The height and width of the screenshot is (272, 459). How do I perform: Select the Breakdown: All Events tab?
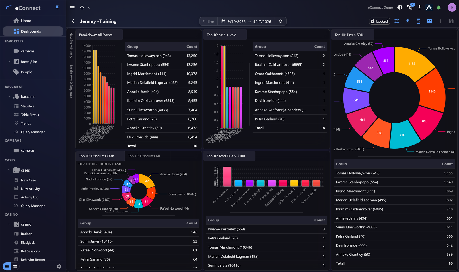click(x=99, y=35)
